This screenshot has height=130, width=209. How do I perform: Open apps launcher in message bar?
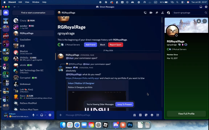[x=158, y=115]
